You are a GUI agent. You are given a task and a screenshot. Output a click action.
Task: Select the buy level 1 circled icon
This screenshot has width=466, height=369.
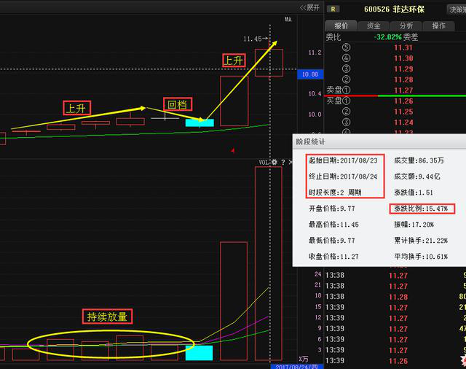tap(347, 101)
